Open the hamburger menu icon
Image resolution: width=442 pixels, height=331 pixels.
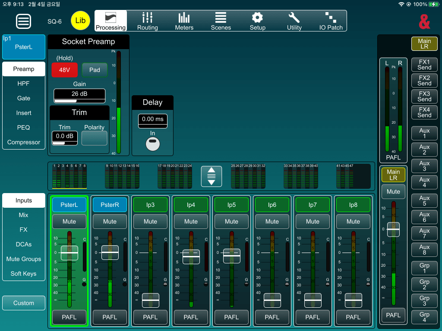click(24, 21)
